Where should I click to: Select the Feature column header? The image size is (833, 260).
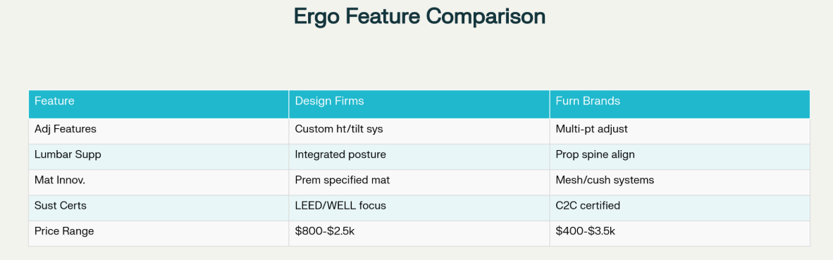pyautogui.click(x=159, y=104)
